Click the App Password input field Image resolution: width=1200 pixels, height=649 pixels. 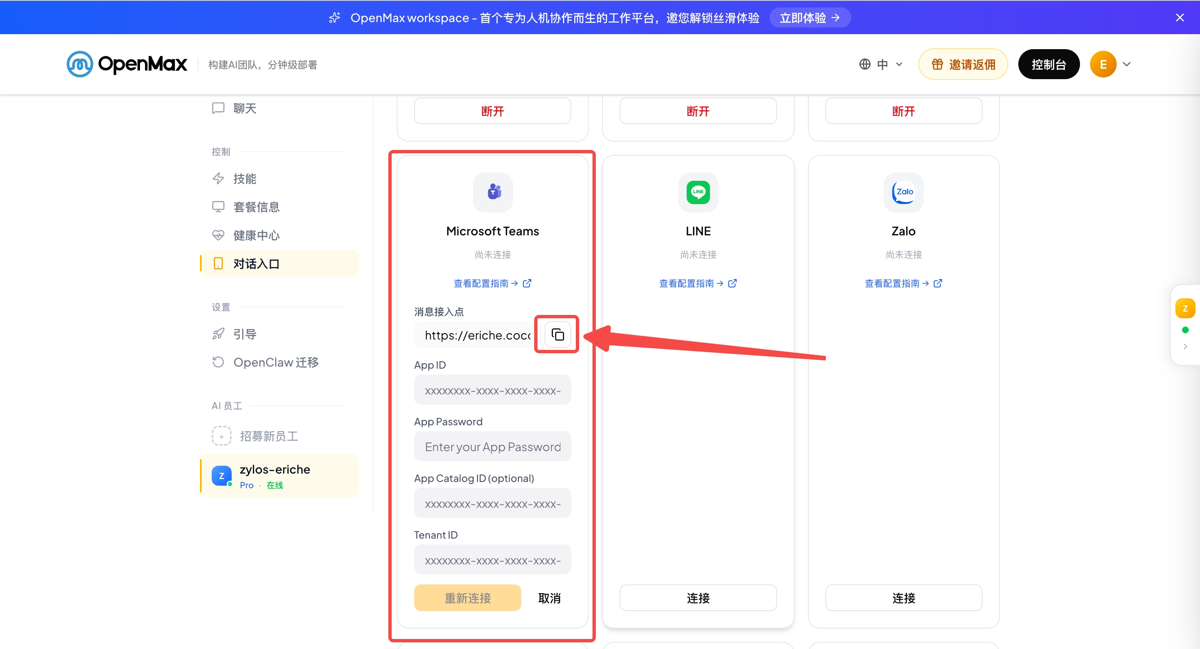point(492,447)
